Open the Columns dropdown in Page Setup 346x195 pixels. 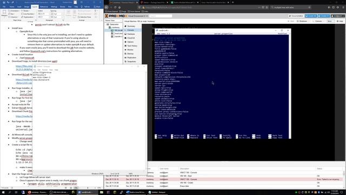(x=14, y=17)
